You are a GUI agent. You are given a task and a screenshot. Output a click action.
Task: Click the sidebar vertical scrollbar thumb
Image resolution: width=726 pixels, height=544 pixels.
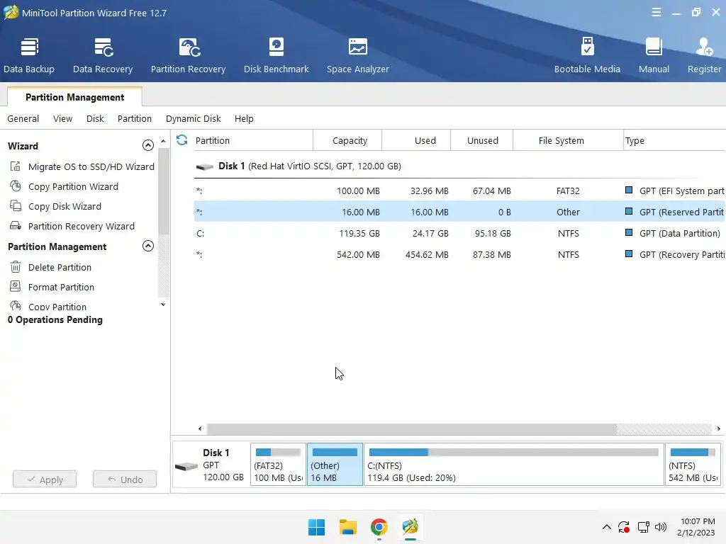[163, 191]
